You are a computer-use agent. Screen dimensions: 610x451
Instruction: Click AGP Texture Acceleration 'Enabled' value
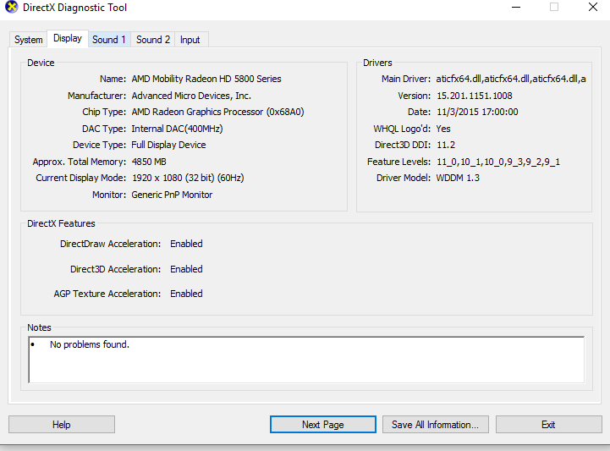click(186, 294)
